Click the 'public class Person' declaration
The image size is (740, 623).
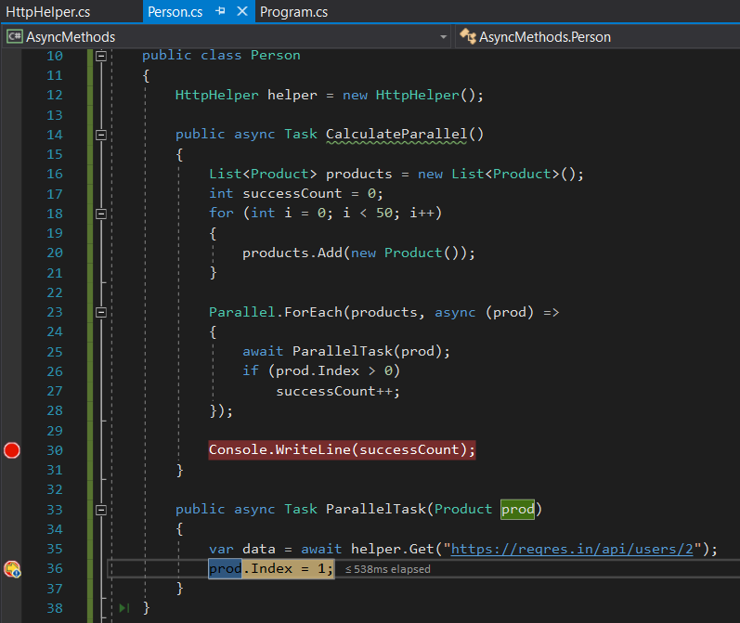click(x=221, y=55)
